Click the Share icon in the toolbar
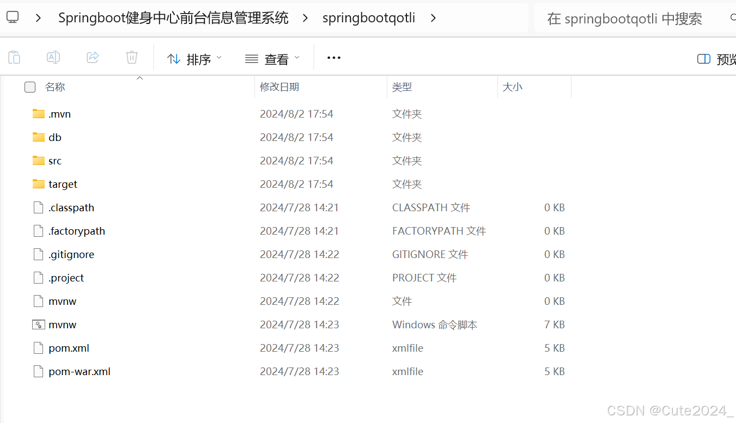The width and height of the screenshot is (736, 423). (93, 57)
